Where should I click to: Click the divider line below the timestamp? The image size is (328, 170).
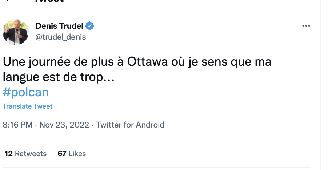[157, 139]
